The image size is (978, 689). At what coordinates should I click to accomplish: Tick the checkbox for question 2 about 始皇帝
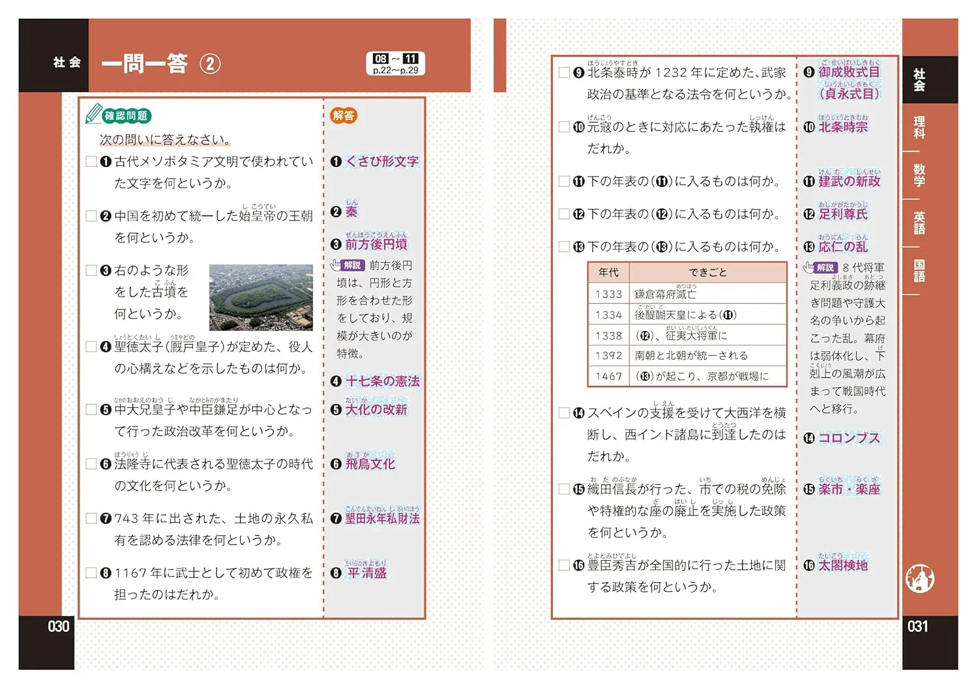point(91,216)
